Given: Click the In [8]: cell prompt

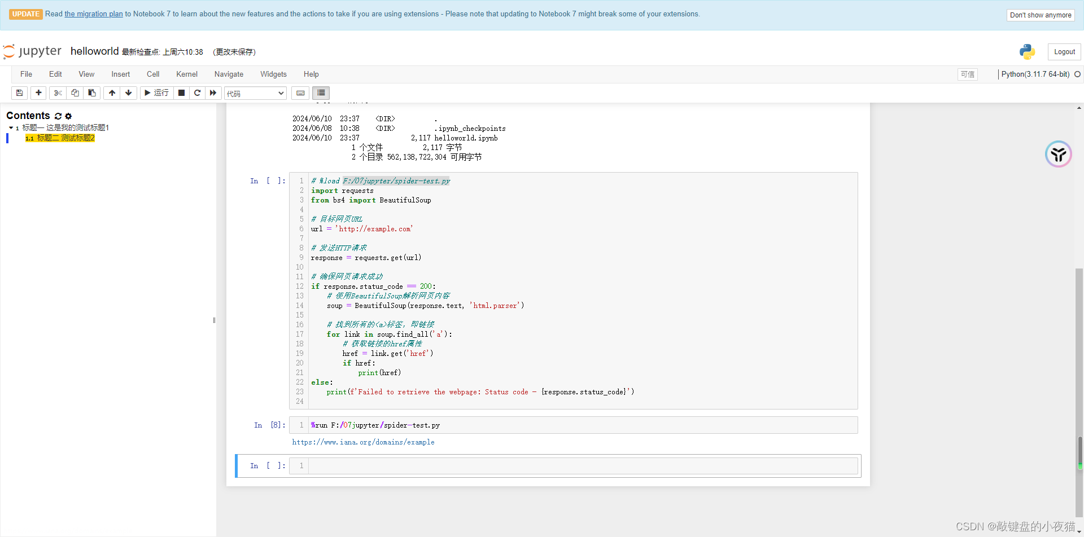Looking at the screenshot, I should (x=269, y=425).
